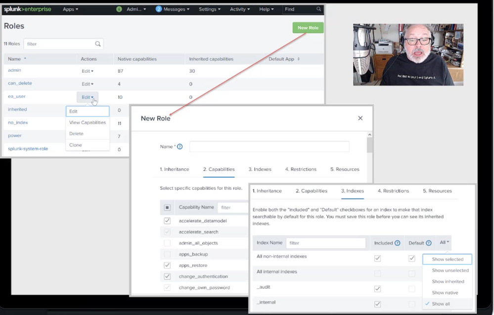This screenshot has height=315, width=494.
Task: Uncheck the apps_restore capability
Action: (x=167, y=265)
